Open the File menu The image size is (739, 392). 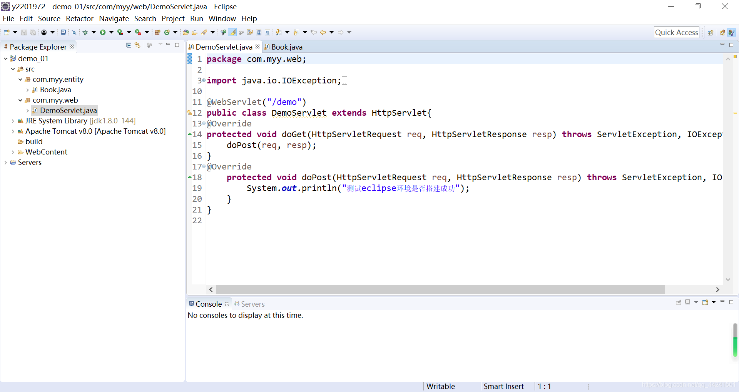pyautogui.click(x=8, y=18)
